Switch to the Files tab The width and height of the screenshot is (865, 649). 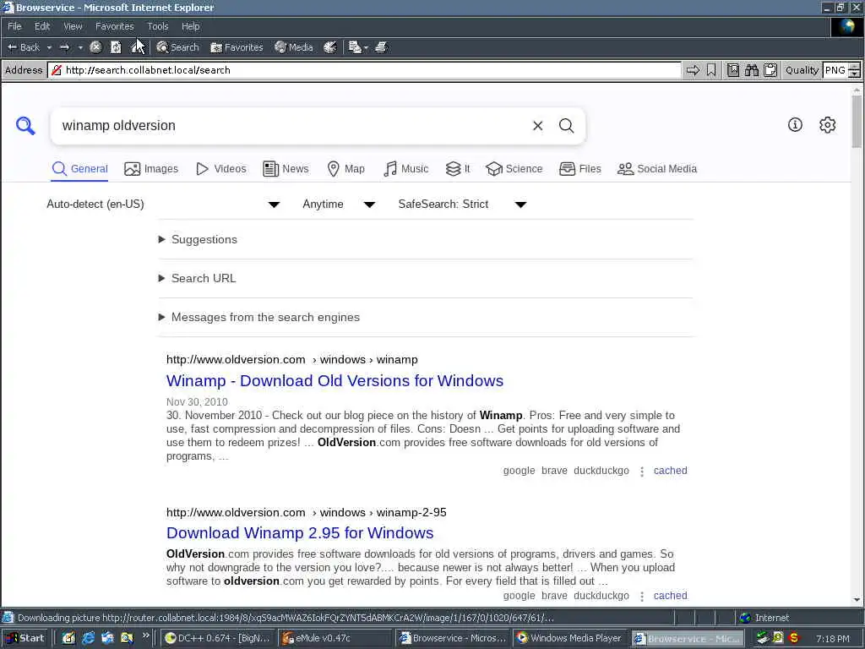[x=579, y=169]
